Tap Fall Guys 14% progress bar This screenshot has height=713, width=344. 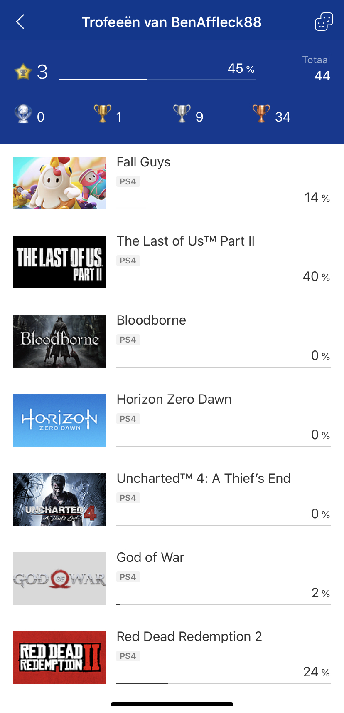(224, 209)
